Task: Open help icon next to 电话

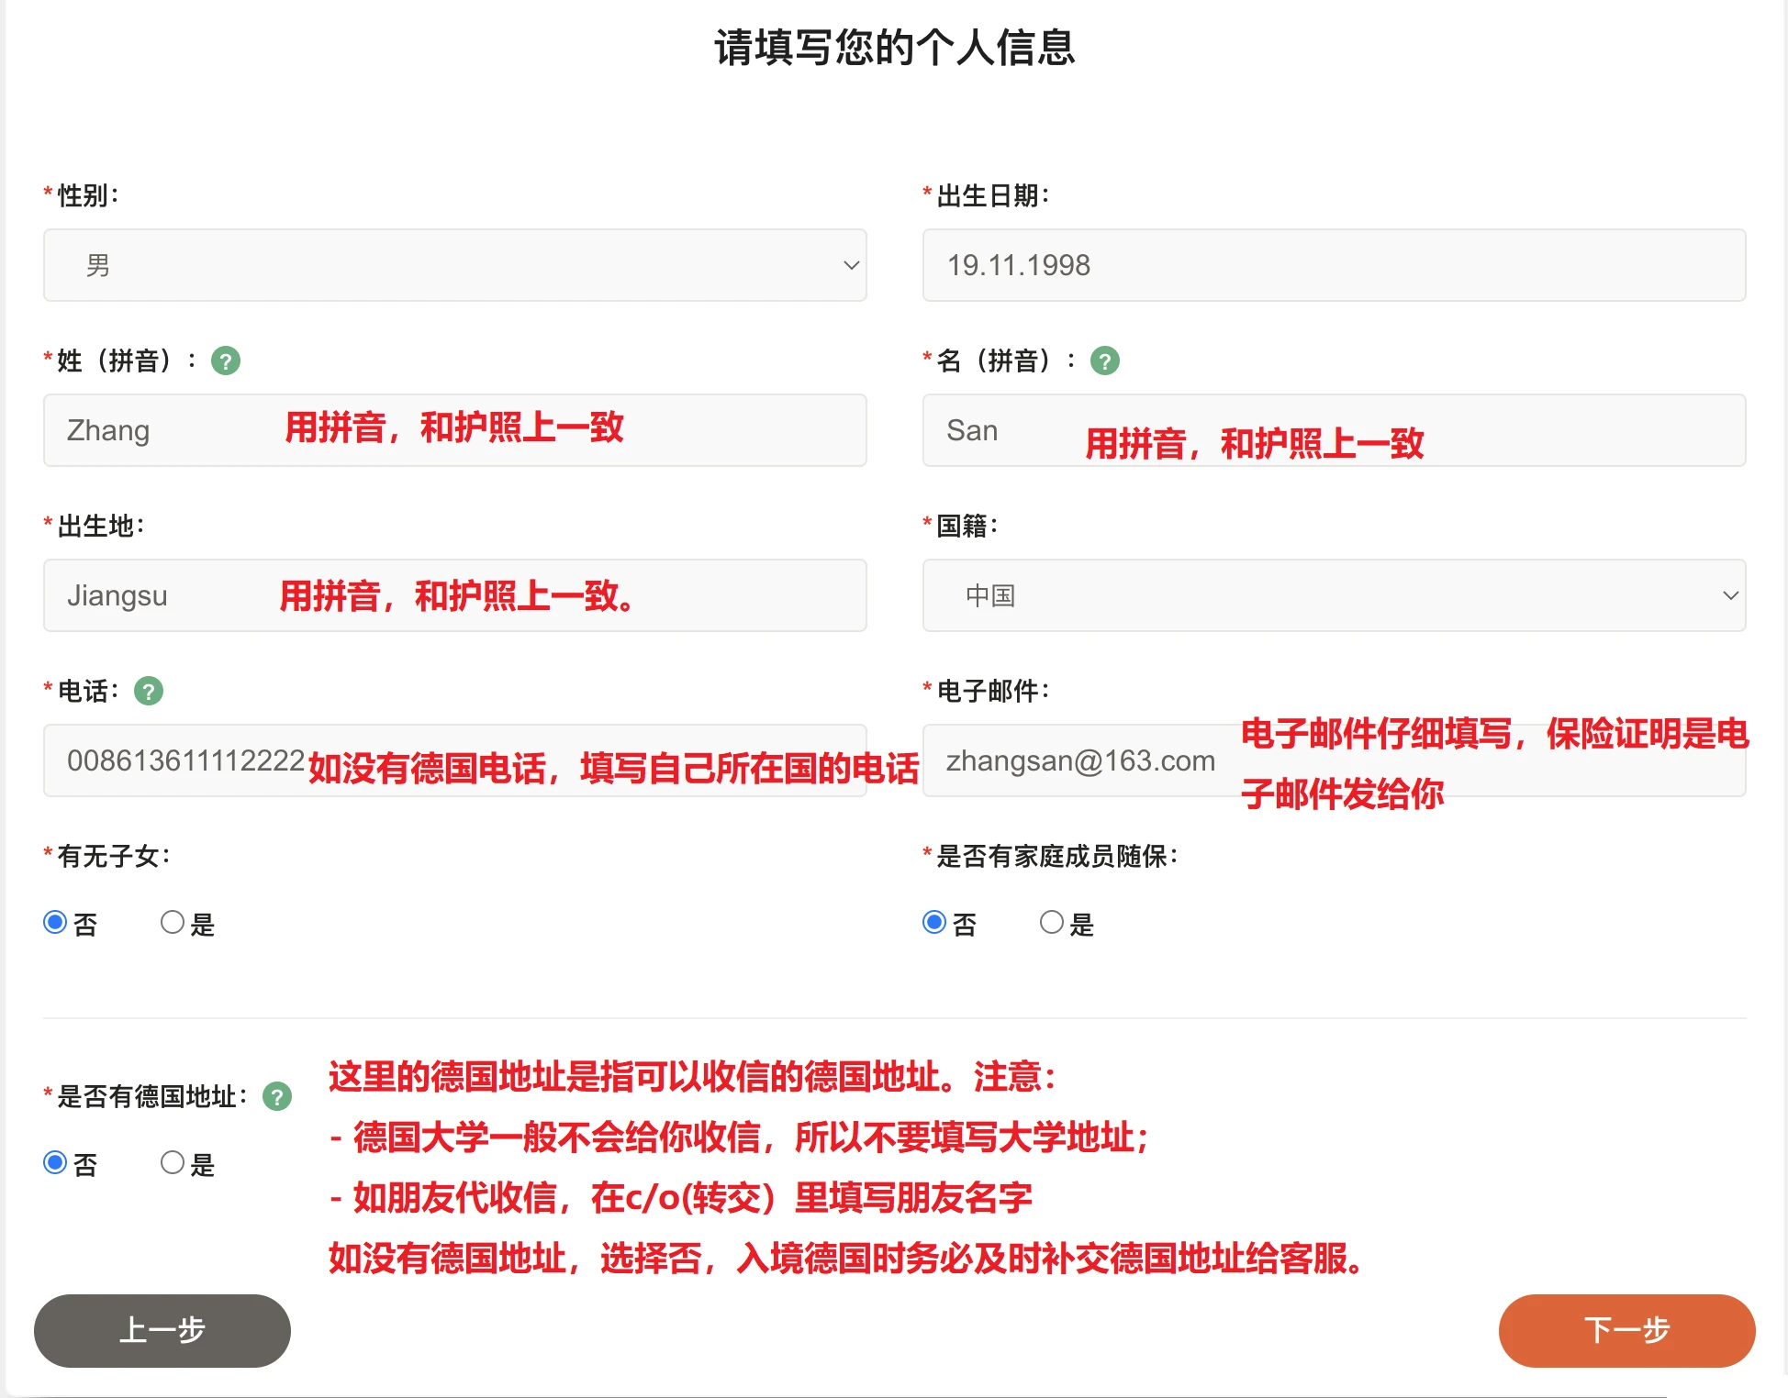Action: click(149, 691)
